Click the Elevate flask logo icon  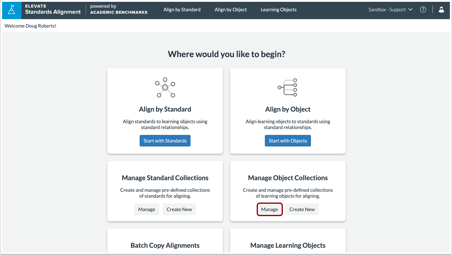12,10
